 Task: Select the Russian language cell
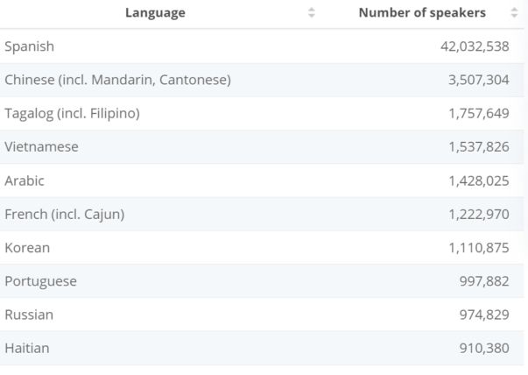click(28, 315)
